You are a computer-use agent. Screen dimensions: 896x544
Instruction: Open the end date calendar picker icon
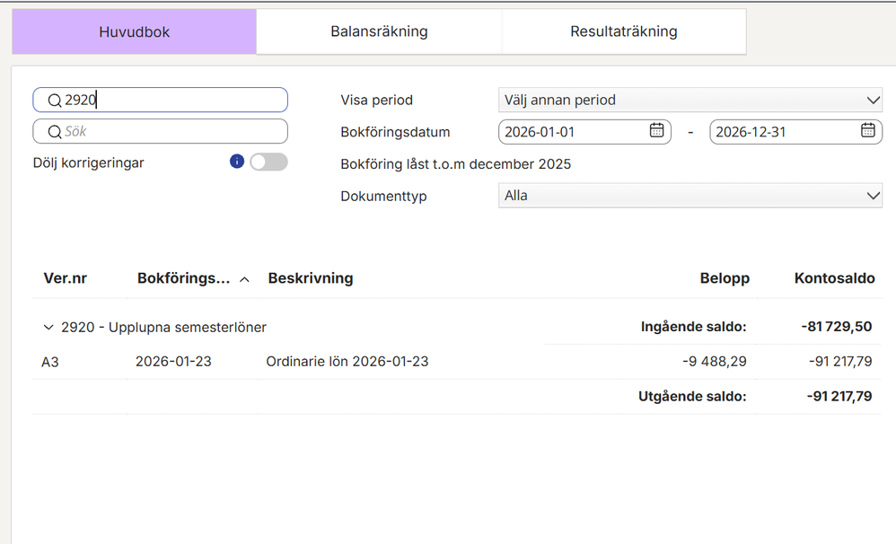[x=868, y=131]
